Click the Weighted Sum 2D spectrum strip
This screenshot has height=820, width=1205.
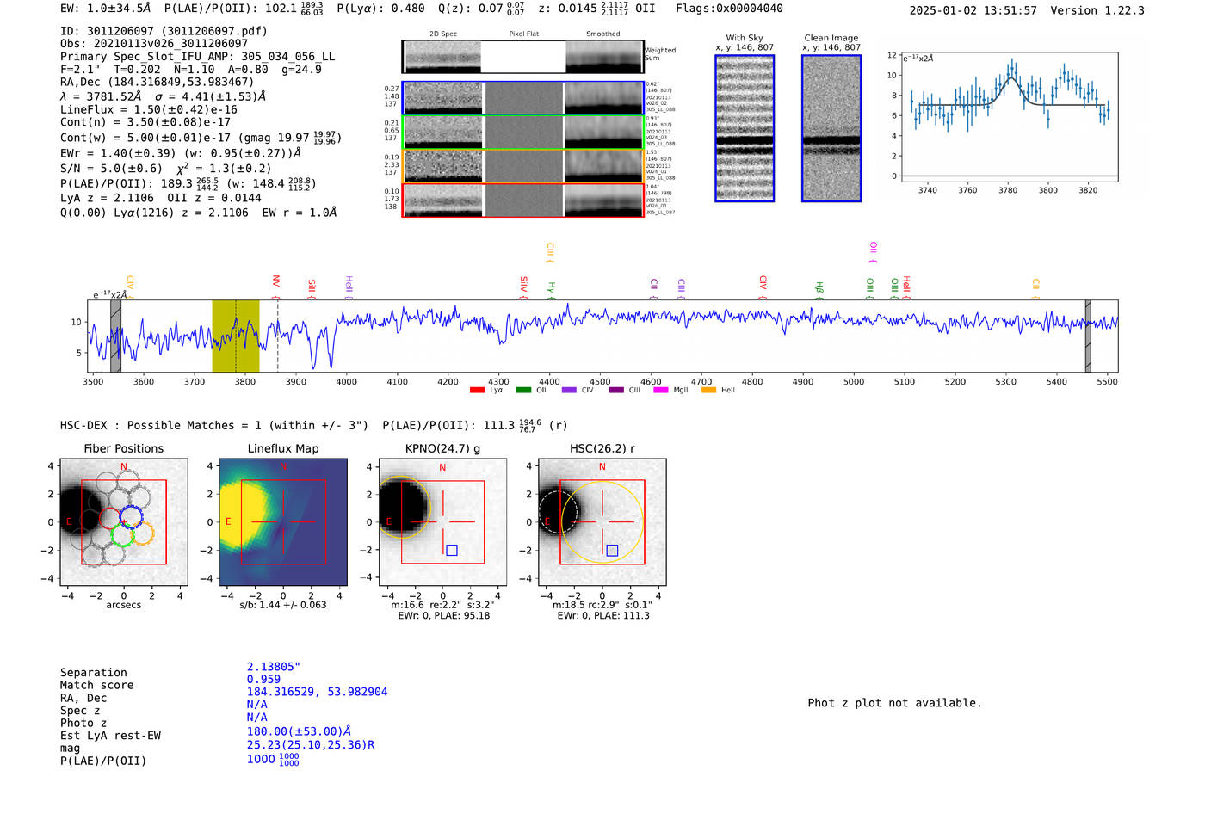click(523, 57)
